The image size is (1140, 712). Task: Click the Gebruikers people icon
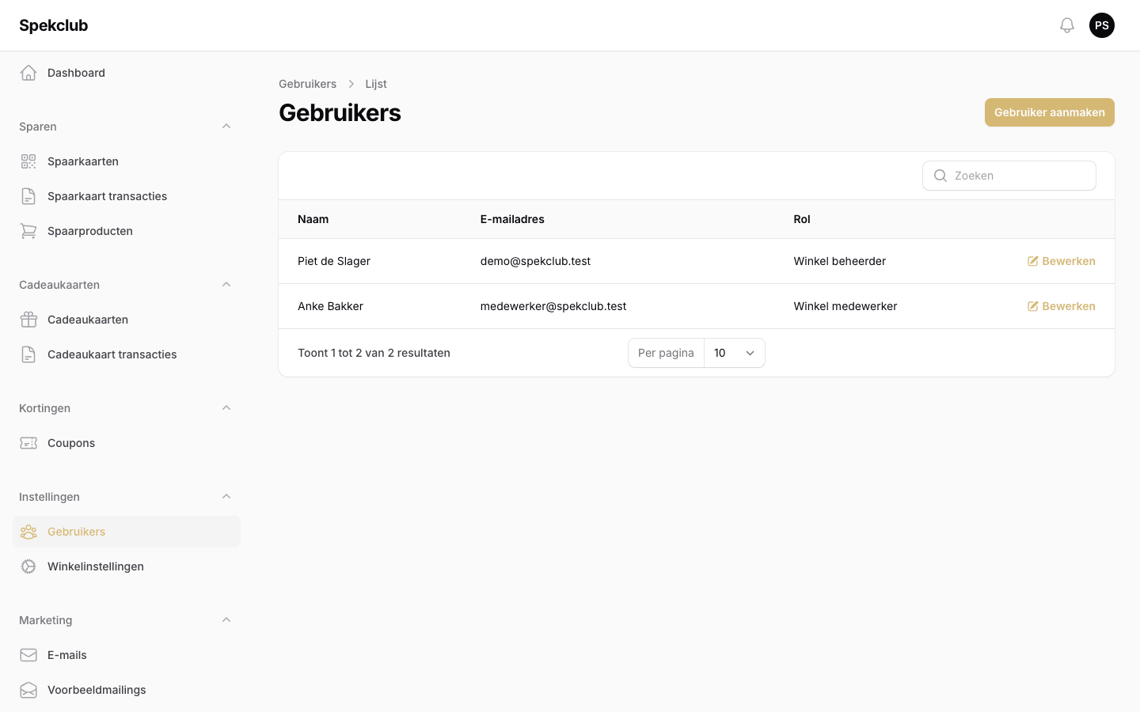(28, 532)
